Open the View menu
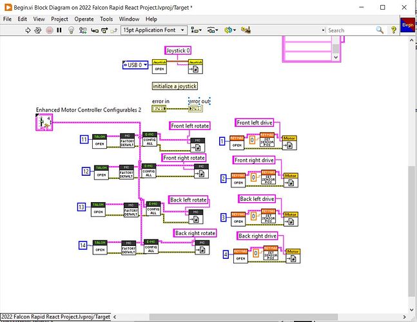Viewport: 417px width, 322px height. coord(39,19)
